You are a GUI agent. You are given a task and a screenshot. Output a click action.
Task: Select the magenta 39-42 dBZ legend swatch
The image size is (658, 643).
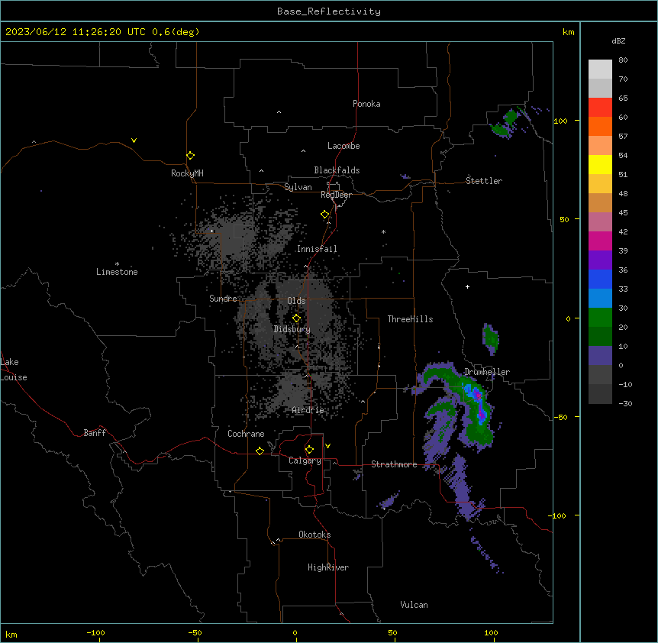(600, 241)
